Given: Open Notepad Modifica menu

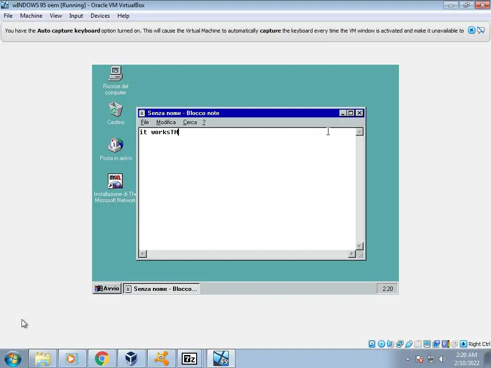Looking at the screenshot, I should [166, 122].
